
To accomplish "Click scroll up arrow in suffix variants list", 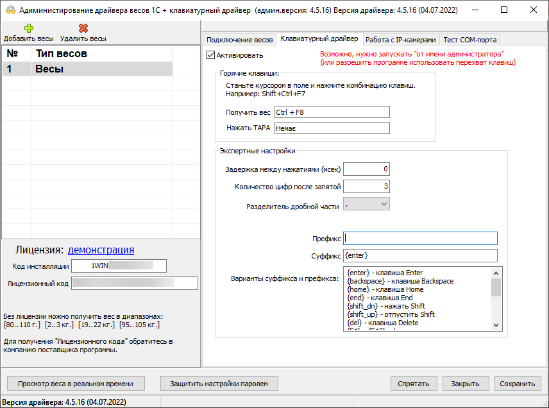I will (496, 273).
